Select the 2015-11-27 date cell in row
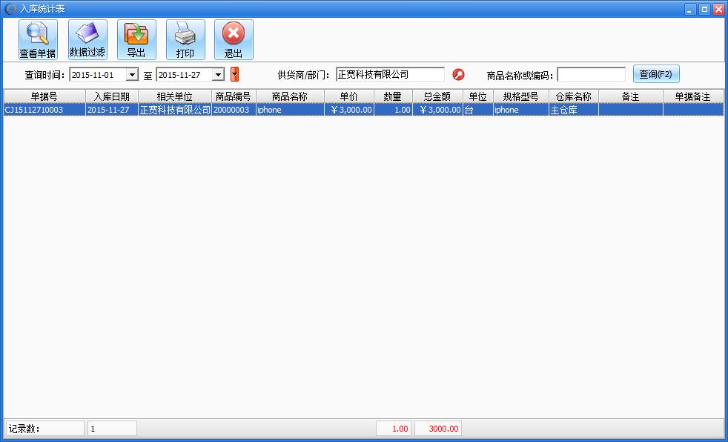This screenshot has width=728, height=442. tap(112, 110)
